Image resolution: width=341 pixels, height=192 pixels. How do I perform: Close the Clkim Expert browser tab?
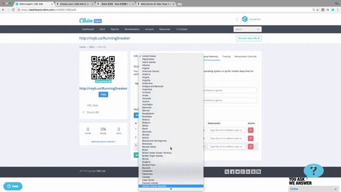tap(52, 4)
